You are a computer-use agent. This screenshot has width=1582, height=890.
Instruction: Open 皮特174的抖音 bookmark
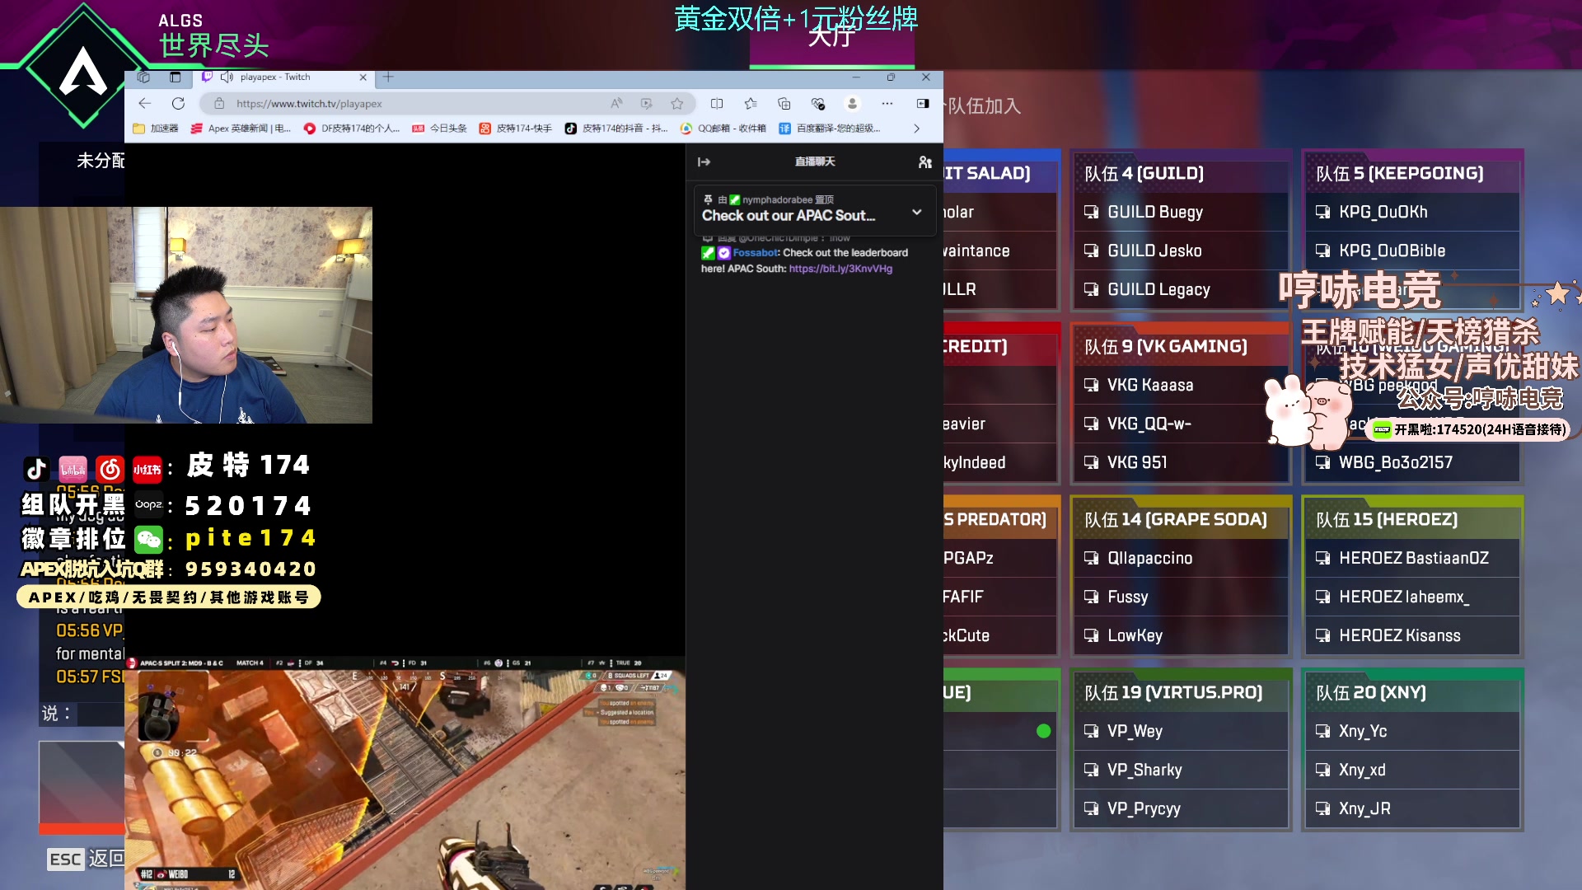point(616,129)
